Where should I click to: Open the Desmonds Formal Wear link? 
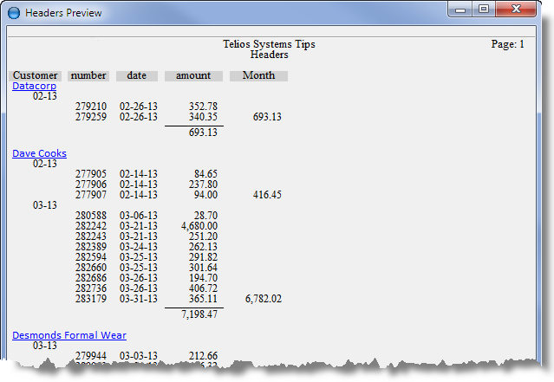click(x=68, y=335)
